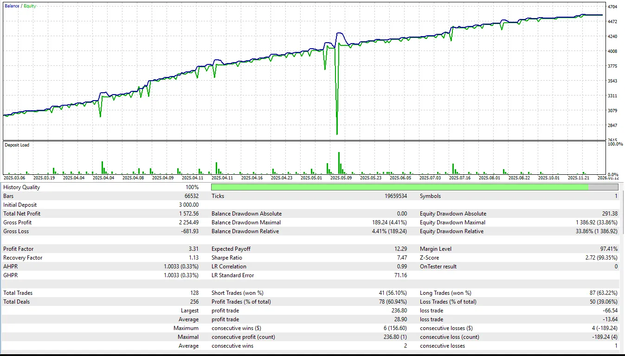Click the deepest equity drop spike on chart
The width and height of the screenshot is (625, 356).
337,132
